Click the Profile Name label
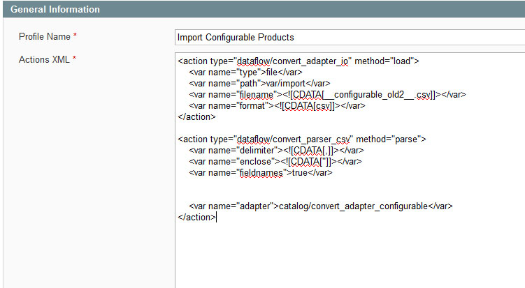 pyautogui.click(x=45, y=36)
